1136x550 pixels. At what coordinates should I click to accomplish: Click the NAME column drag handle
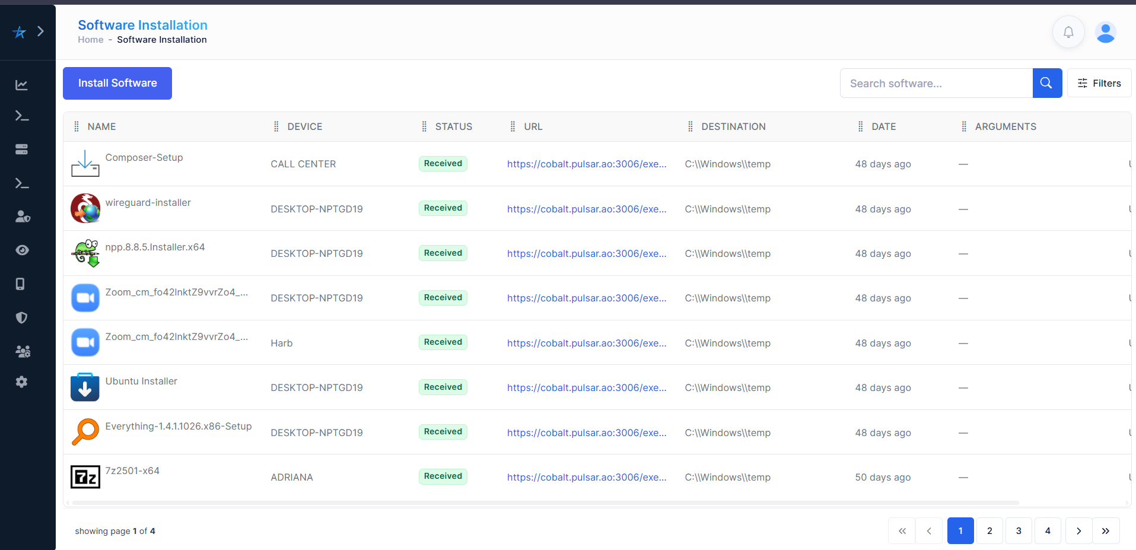coord(77,126)
